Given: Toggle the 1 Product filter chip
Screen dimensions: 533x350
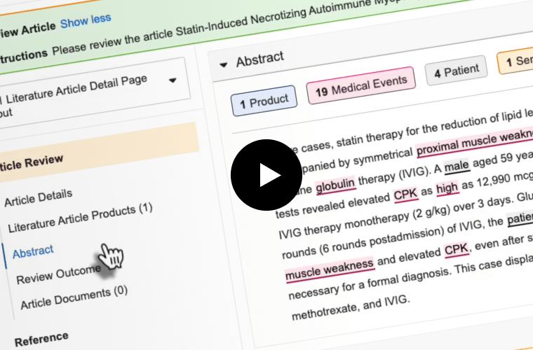Looking at the screenshot, I should 264,102.
